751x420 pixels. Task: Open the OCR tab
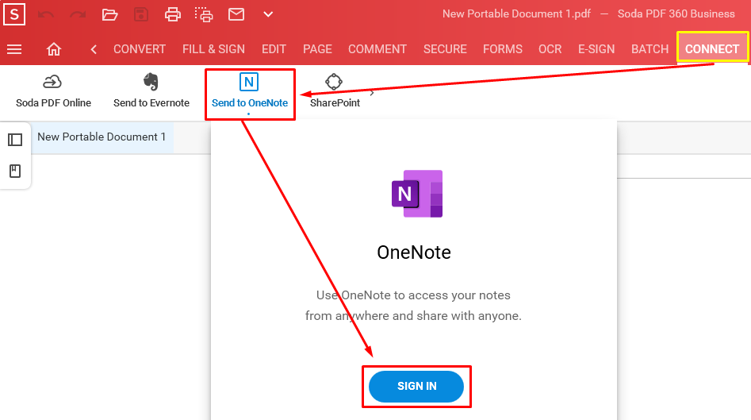pyautogui.click(x=550, y=49)
